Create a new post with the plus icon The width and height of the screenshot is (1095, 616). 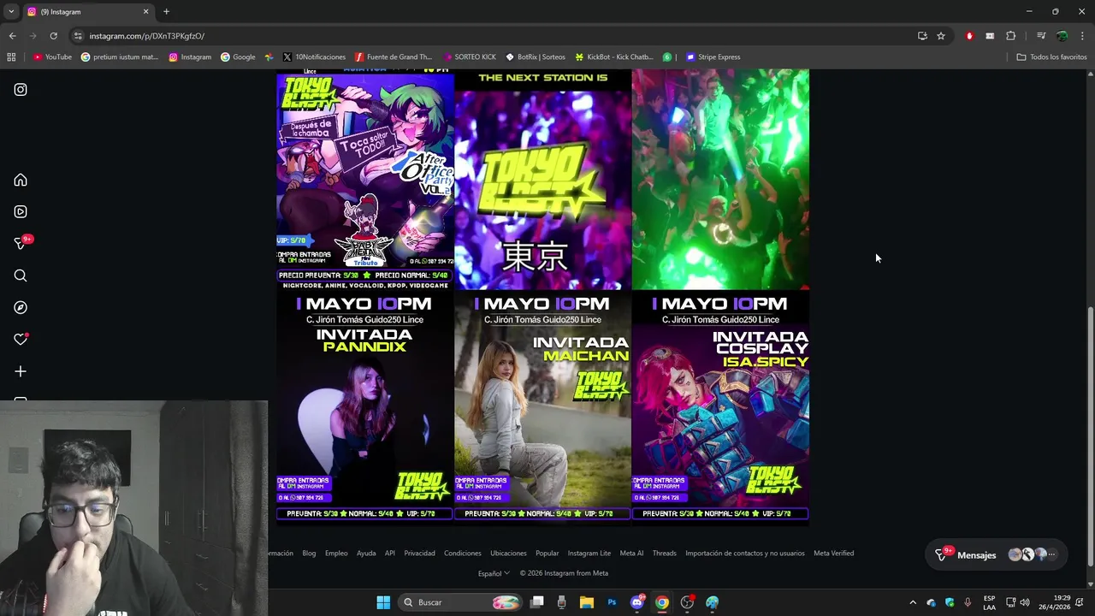[21, 371]
